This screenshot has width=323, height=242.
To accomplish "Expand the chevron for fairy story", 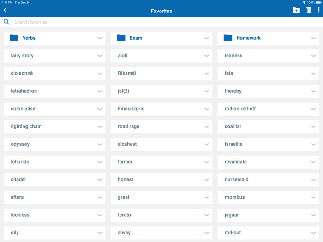I will click(100, 56).
